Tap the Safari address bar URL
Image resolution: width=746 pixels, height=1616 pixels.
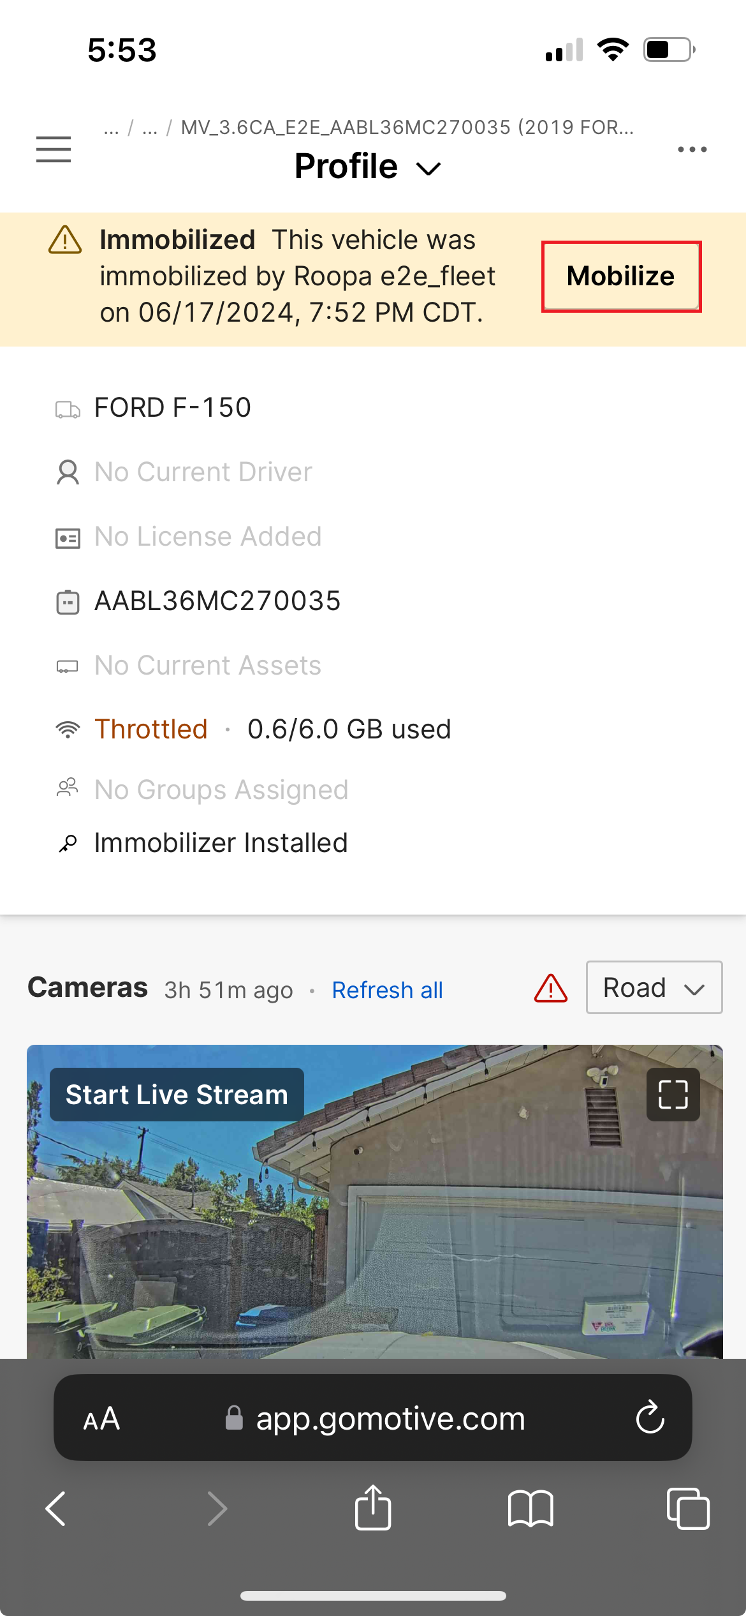(390, 1419)
